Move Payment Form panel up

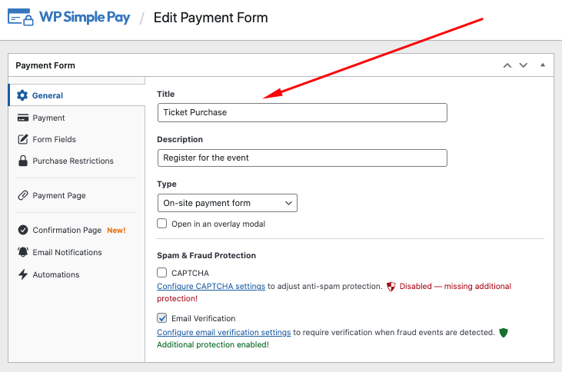pyautogui.click(x=507, y=65)
